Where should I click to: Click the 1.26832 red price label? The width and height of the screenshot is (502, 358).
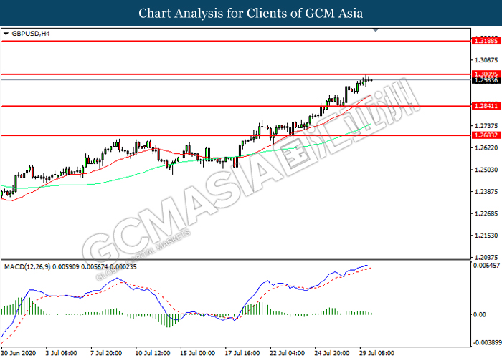click(483, 135)
